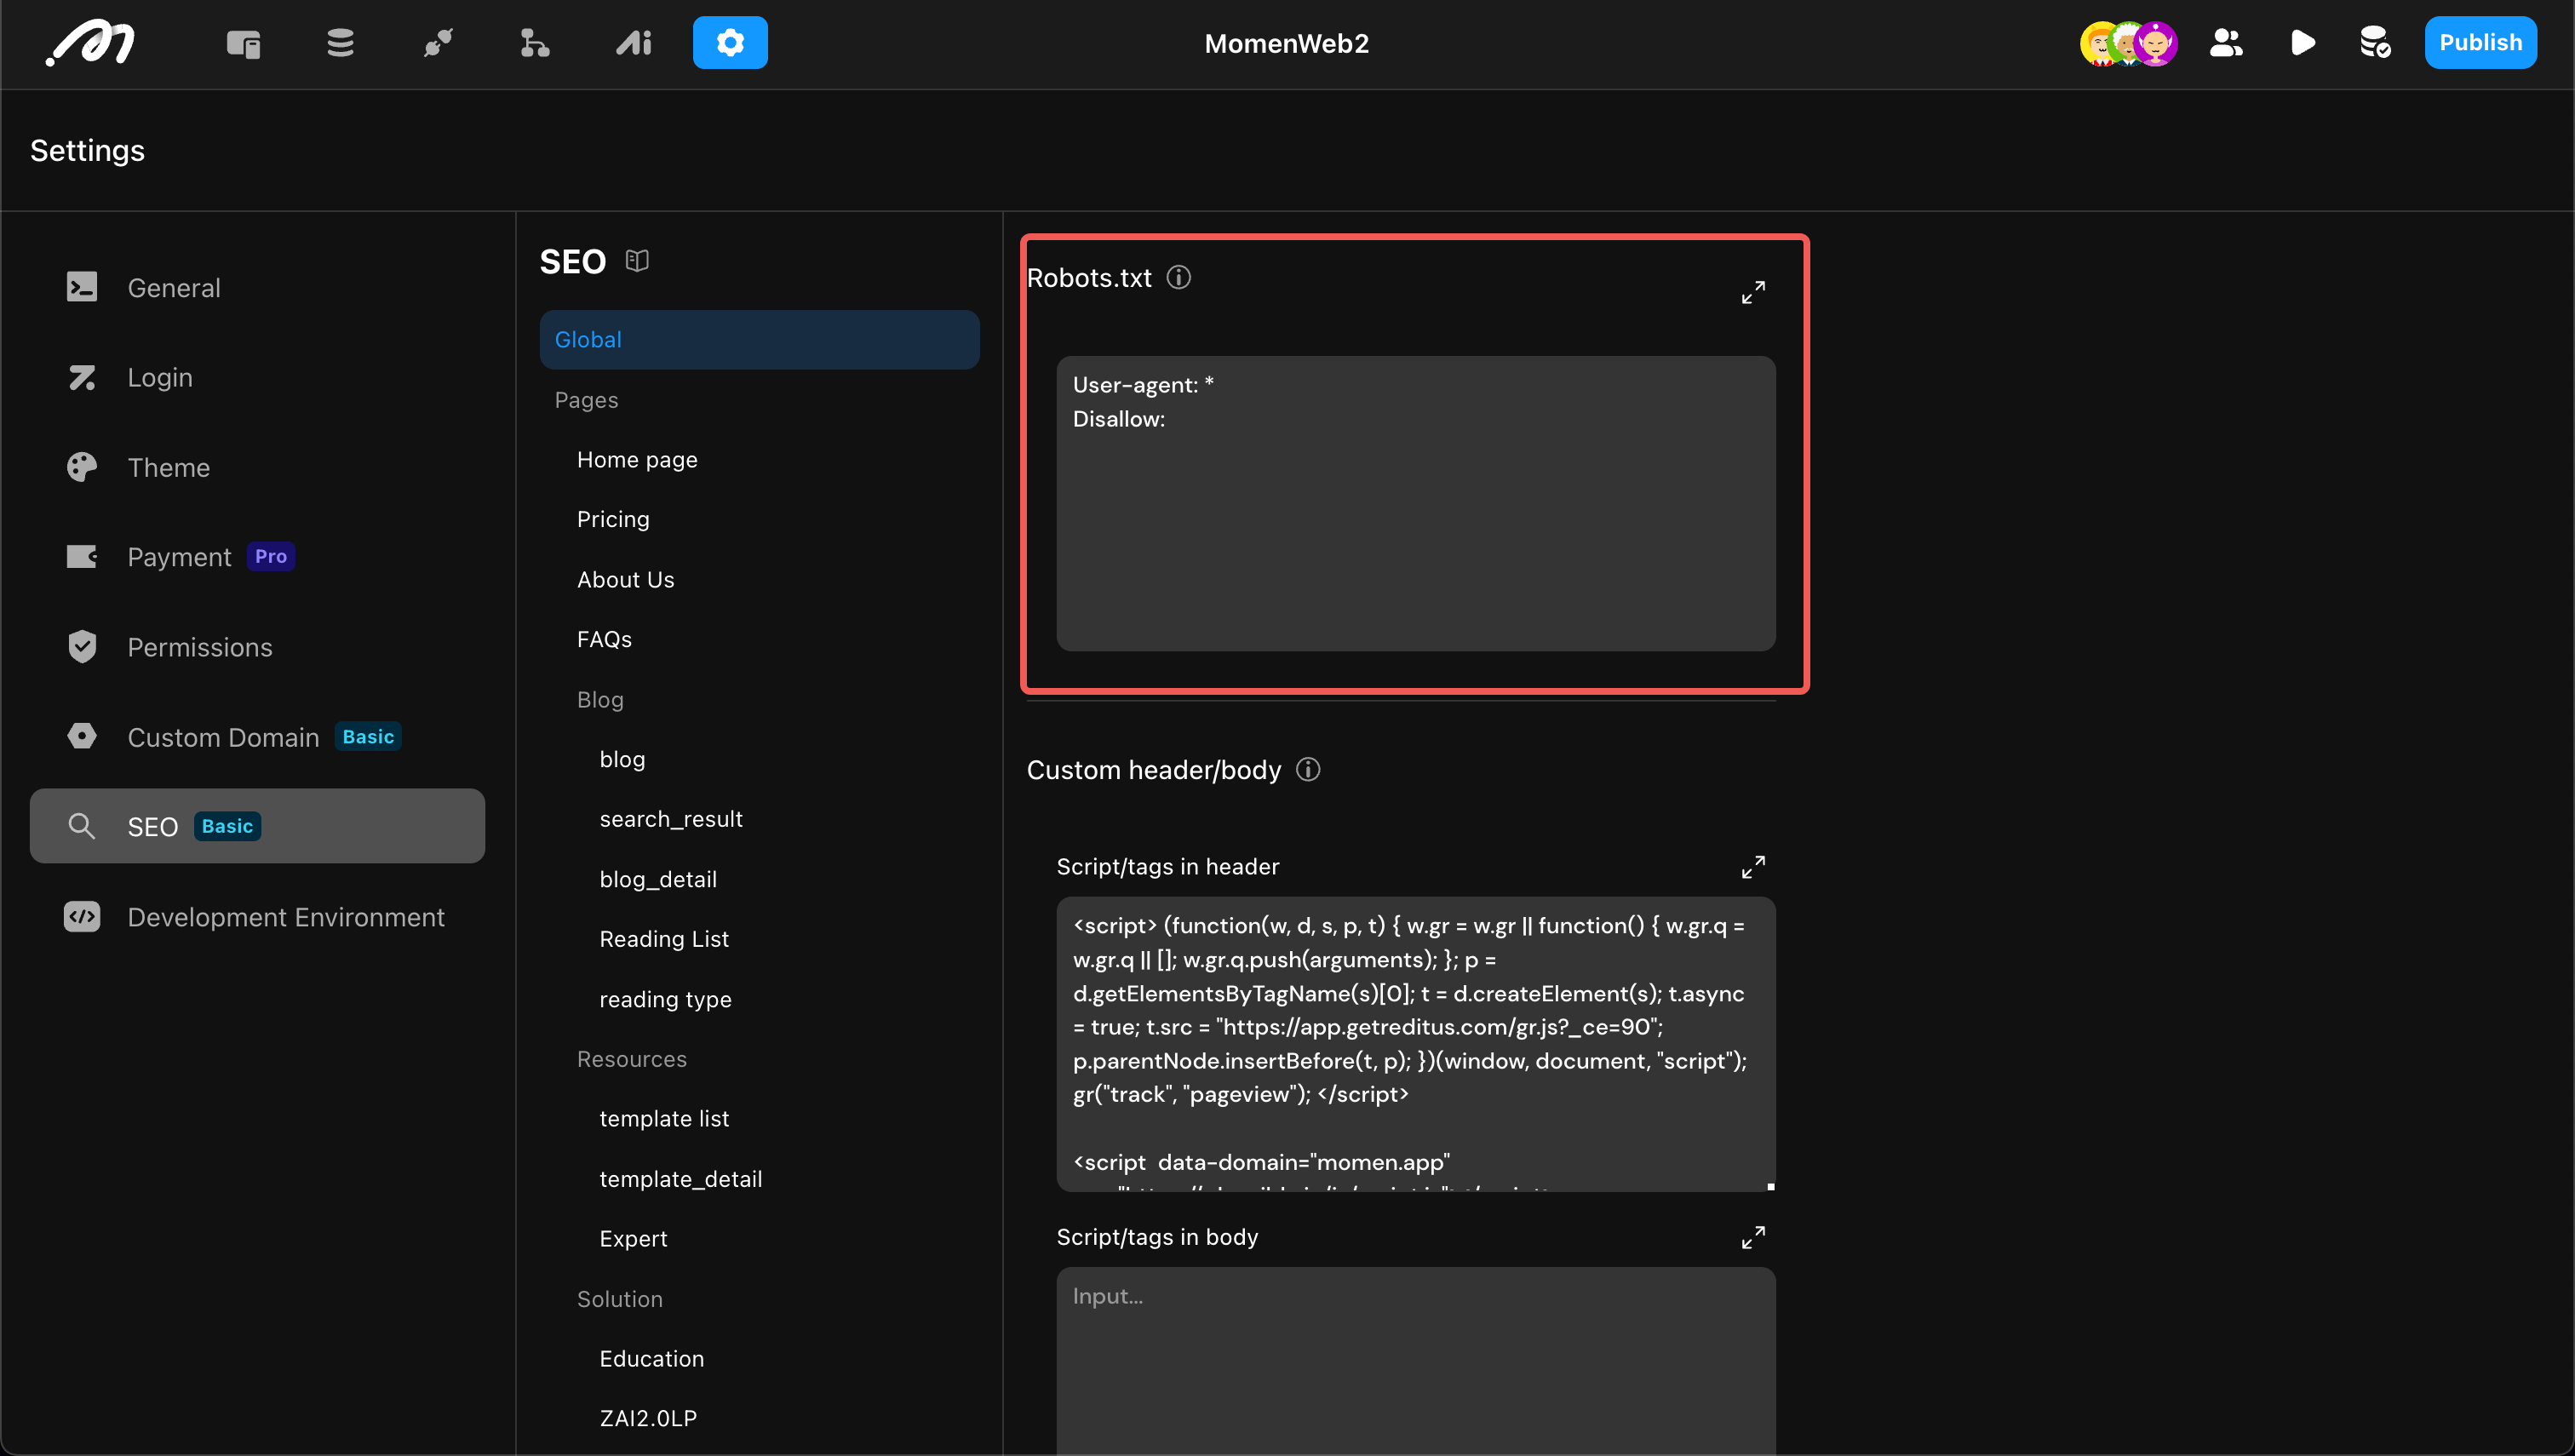Click the collaborator avatars group

[2129, 43]
